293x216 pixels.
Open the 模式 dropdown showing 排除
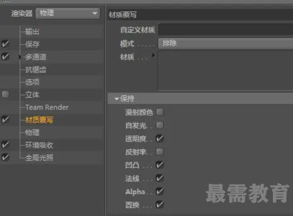226,44
